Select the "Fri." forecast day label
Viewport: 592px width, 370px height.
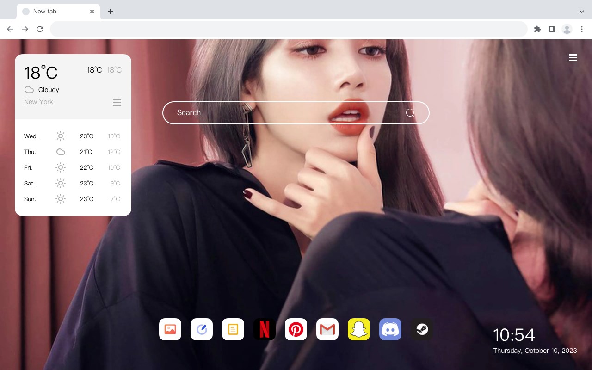click(28, 167)
